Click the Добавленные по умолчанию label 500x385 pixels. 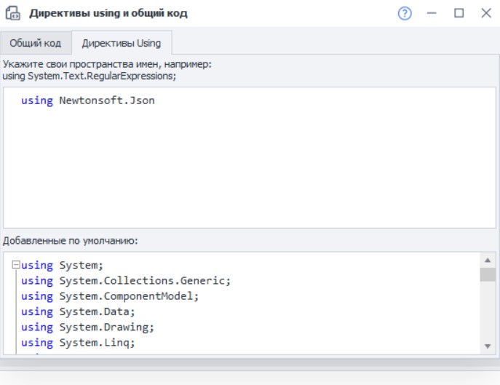coord(70,240)
